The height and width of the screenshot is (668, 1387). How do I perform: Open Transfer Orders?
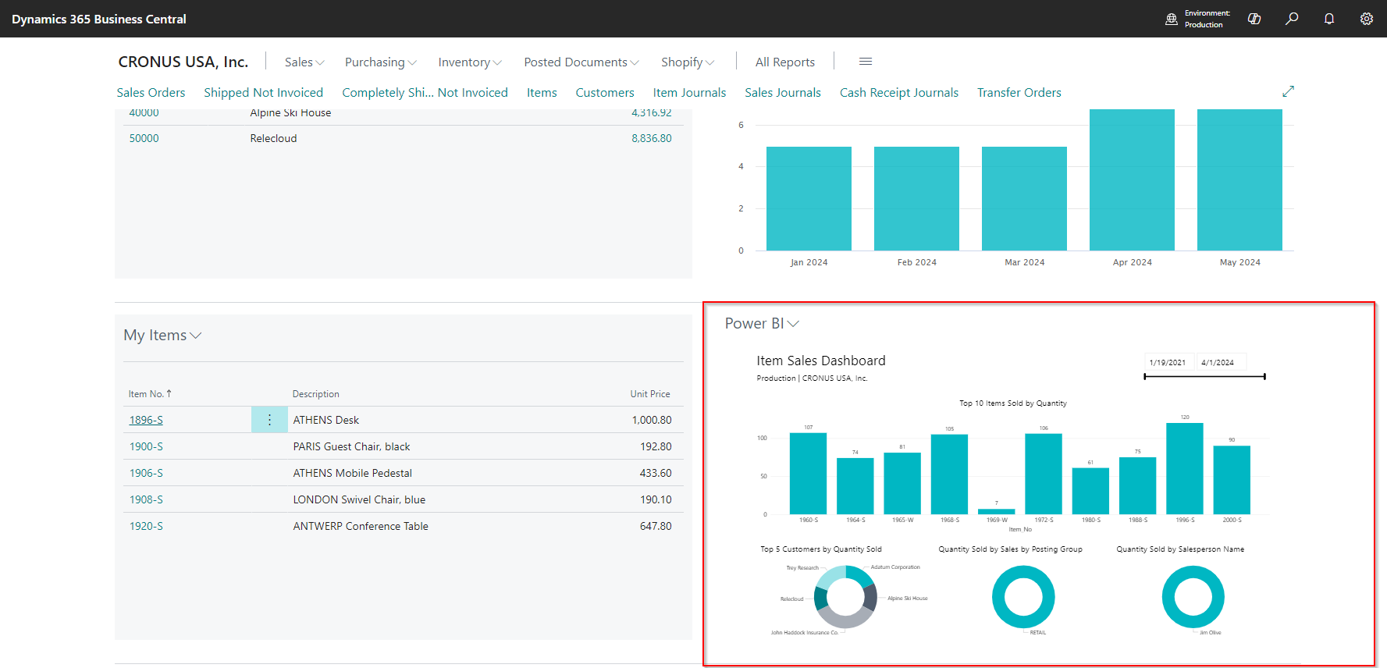[x=1019, y=92]
